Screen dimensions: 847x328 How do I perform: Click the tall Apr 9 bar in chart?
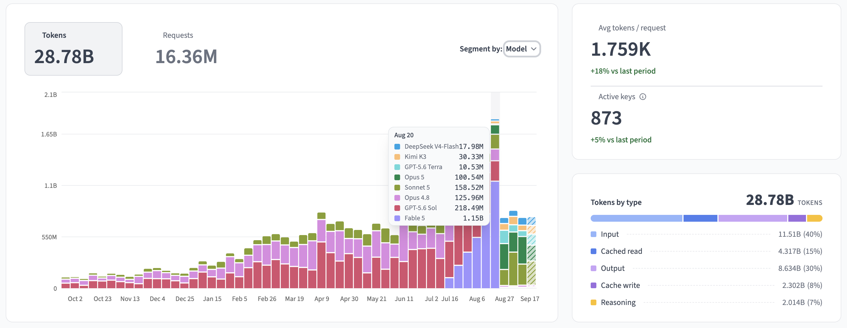(x=321, y=251)
